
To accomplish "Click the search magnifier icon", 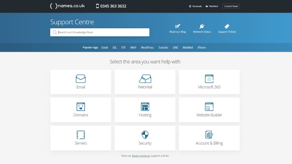I will pyautogui.click(x=54, y=32).
